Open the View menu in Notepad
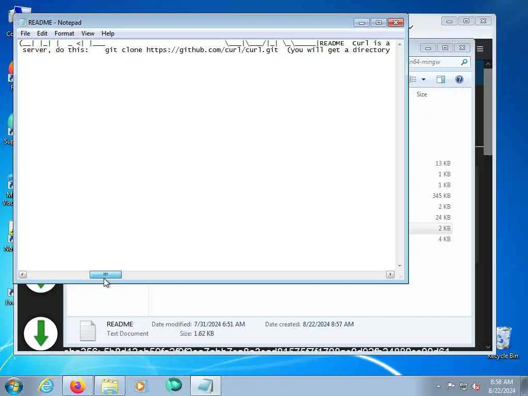 pos(88,34)
